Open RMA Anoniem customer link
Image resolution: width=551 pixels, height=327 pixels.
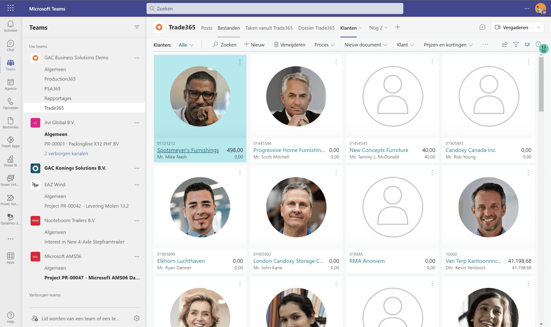point(367,261)
